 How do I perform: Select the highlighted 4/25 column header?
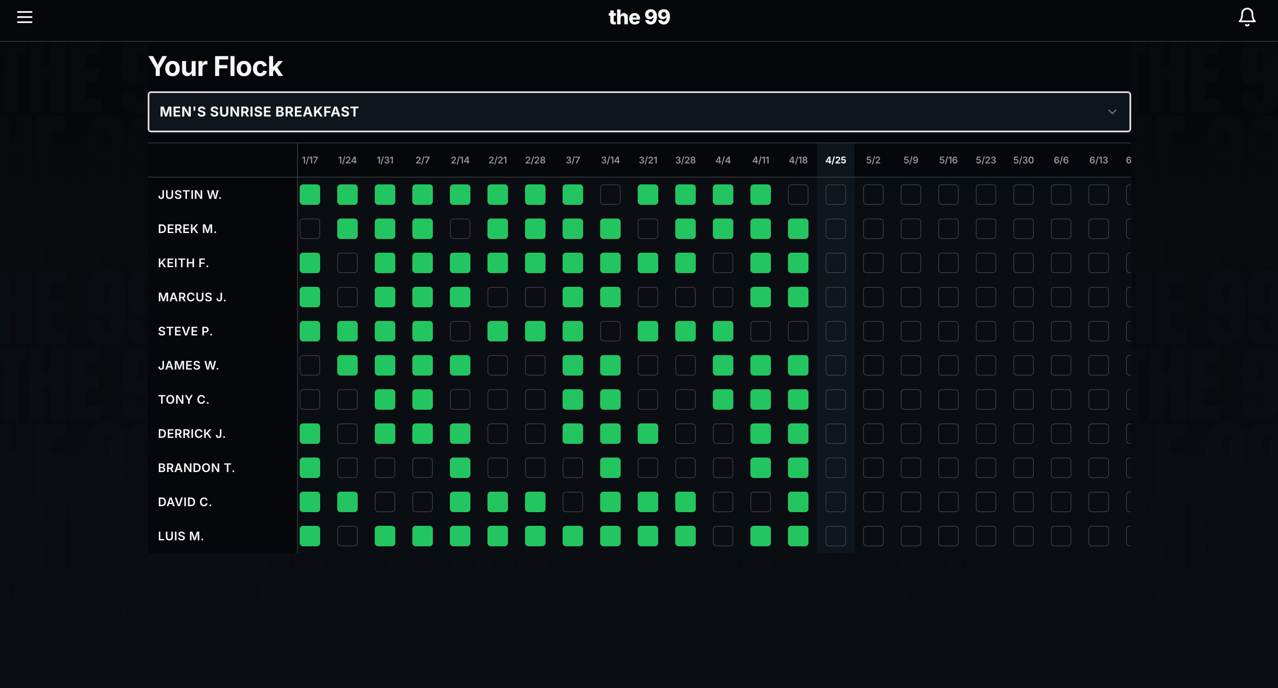tap(836, 160)
